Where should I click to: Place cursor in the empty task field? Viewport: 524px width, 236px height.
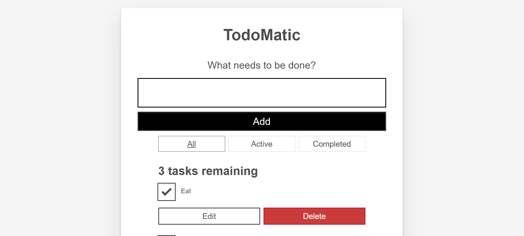pyautogui.click(x=262, y=93)
